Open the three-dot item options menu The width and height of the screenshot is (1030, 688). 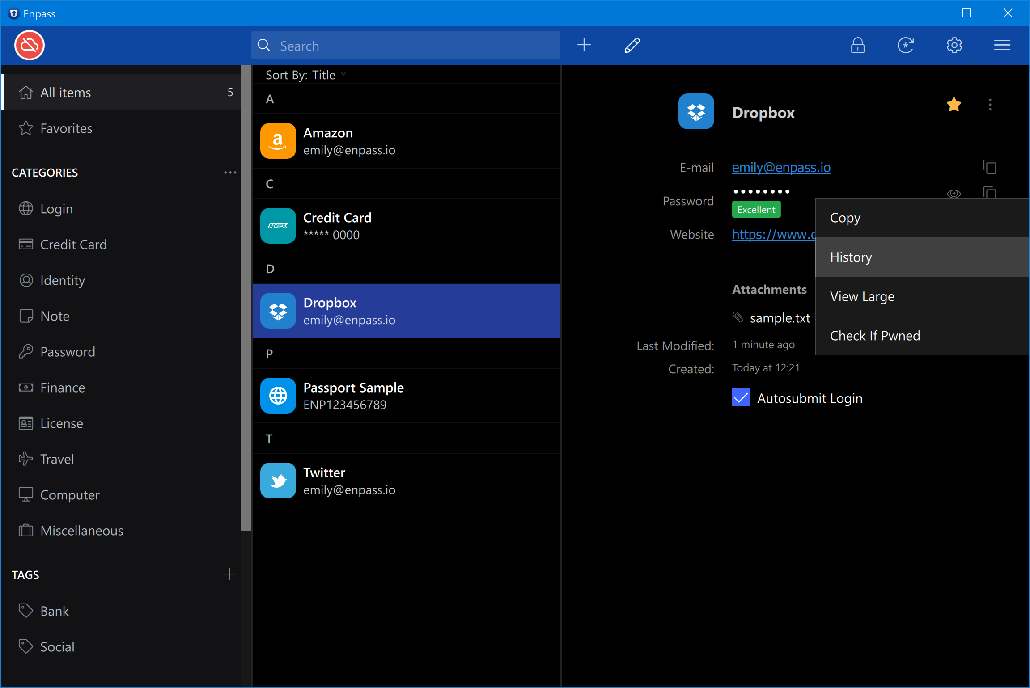point(990,105)
